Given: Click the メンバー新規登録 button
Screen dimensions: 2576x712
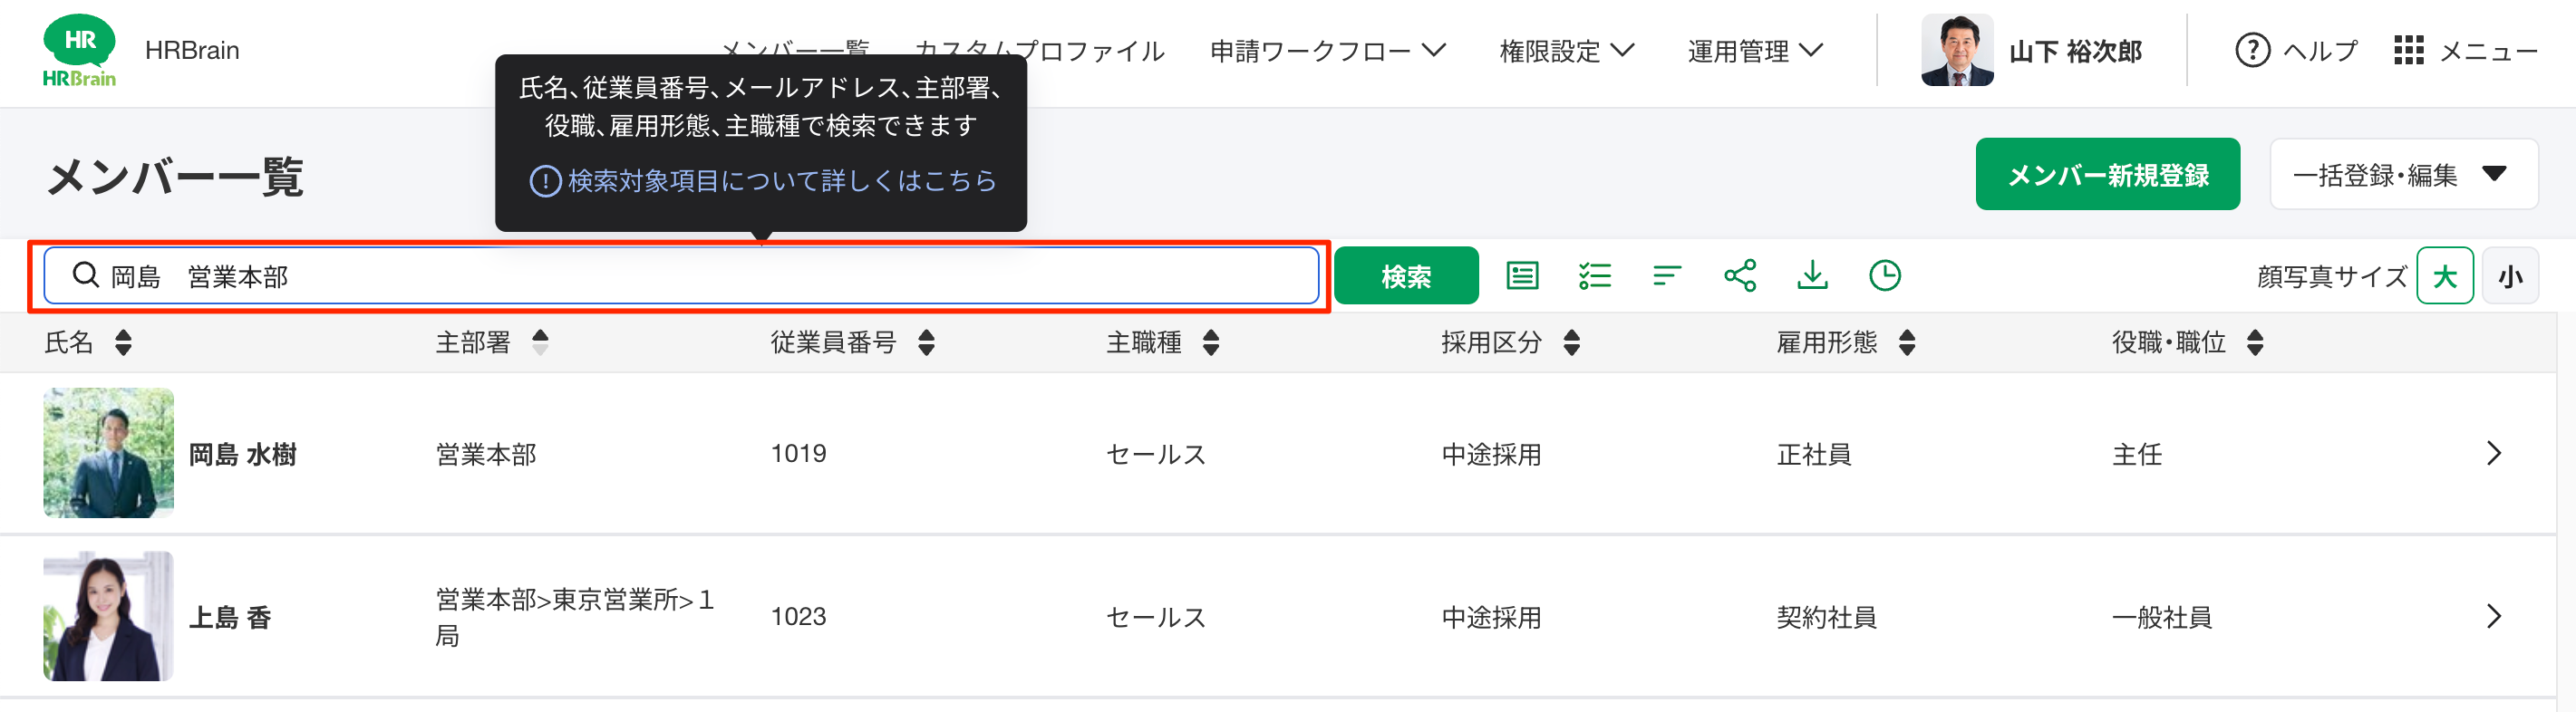Looking at the screenshot, I should click(x=2107, y=175).
